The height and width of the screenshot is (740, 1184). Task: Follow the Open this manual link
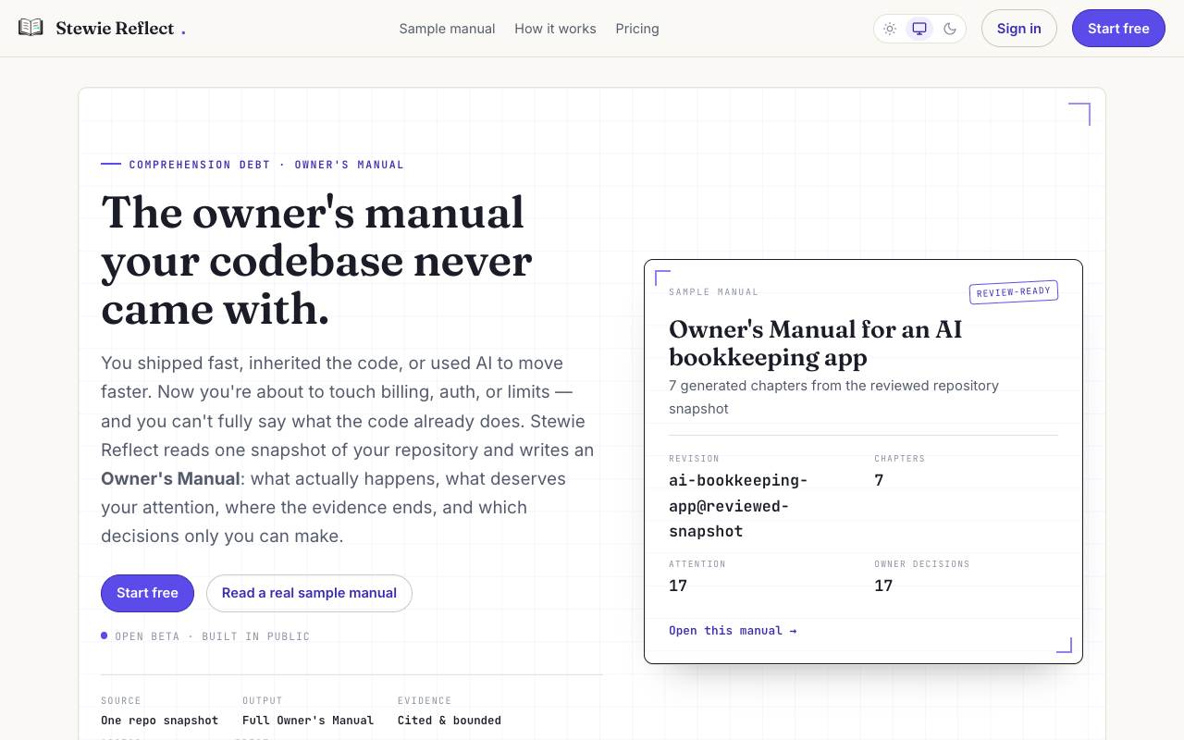(733, 630)
